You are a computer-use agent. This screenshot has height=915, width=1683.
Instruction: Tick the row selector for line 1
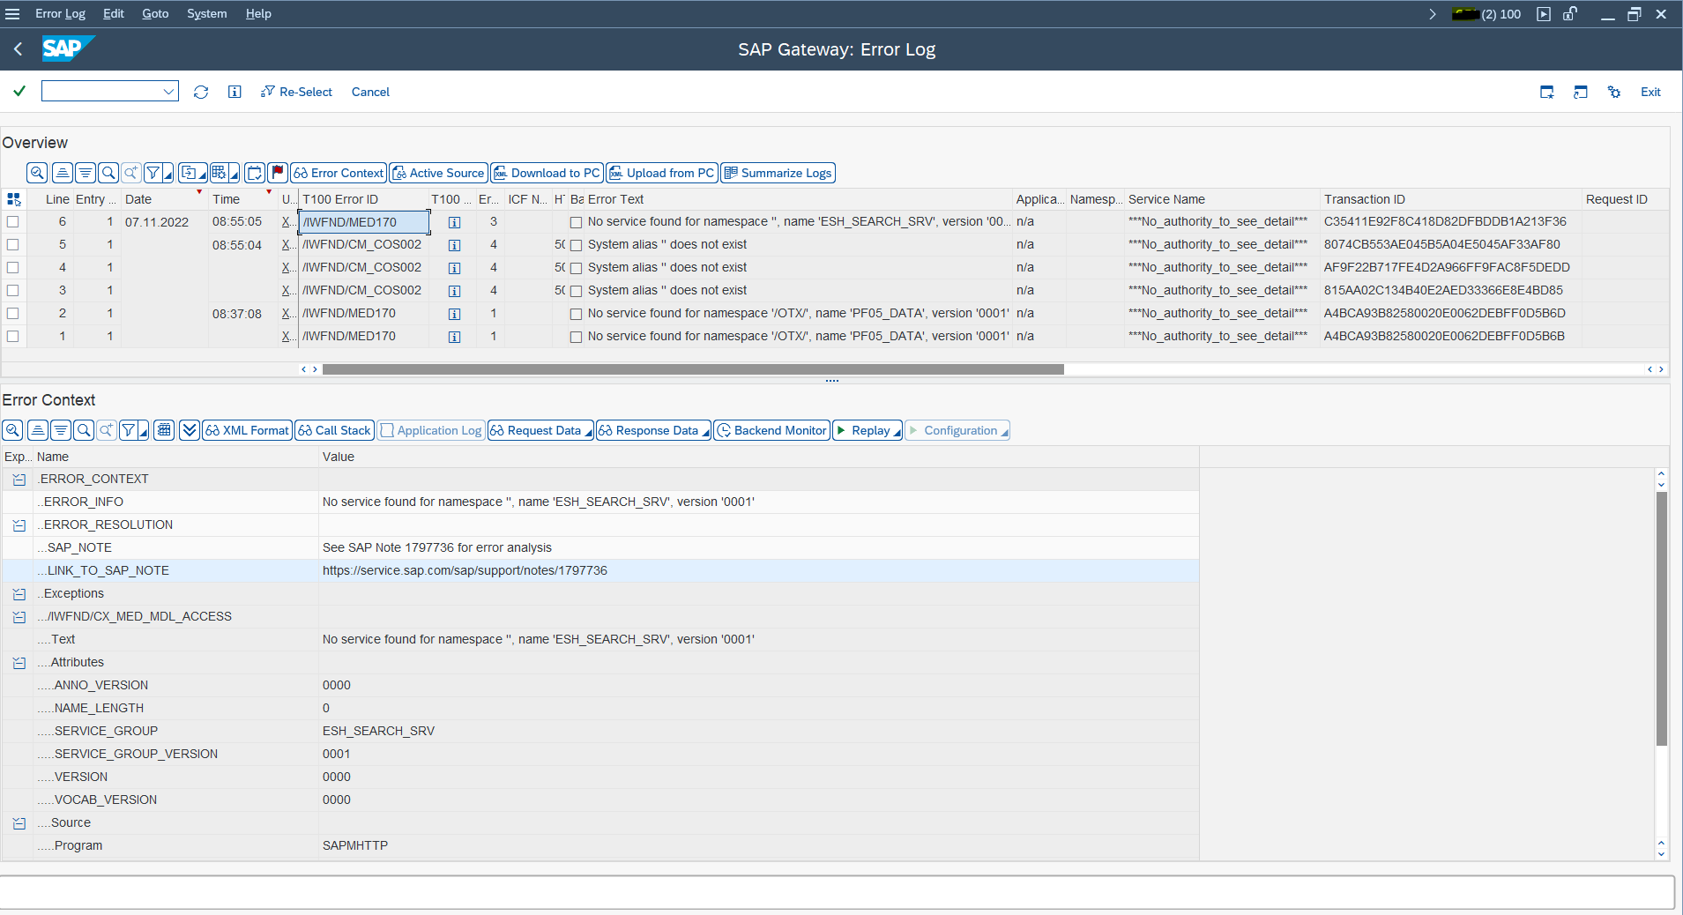[x=13, y=337]
